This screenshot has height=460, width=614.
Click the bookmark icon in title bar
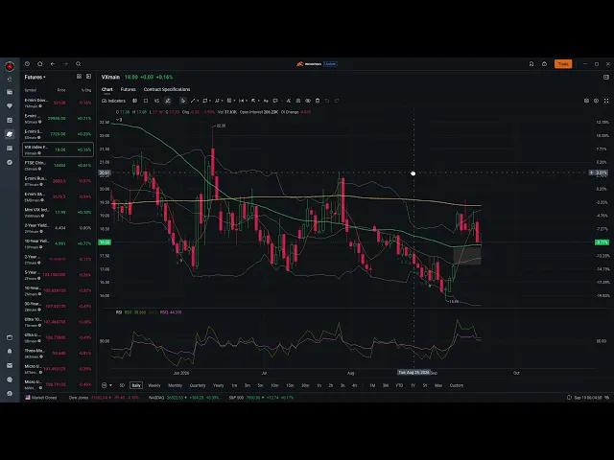tap(531, 64)
